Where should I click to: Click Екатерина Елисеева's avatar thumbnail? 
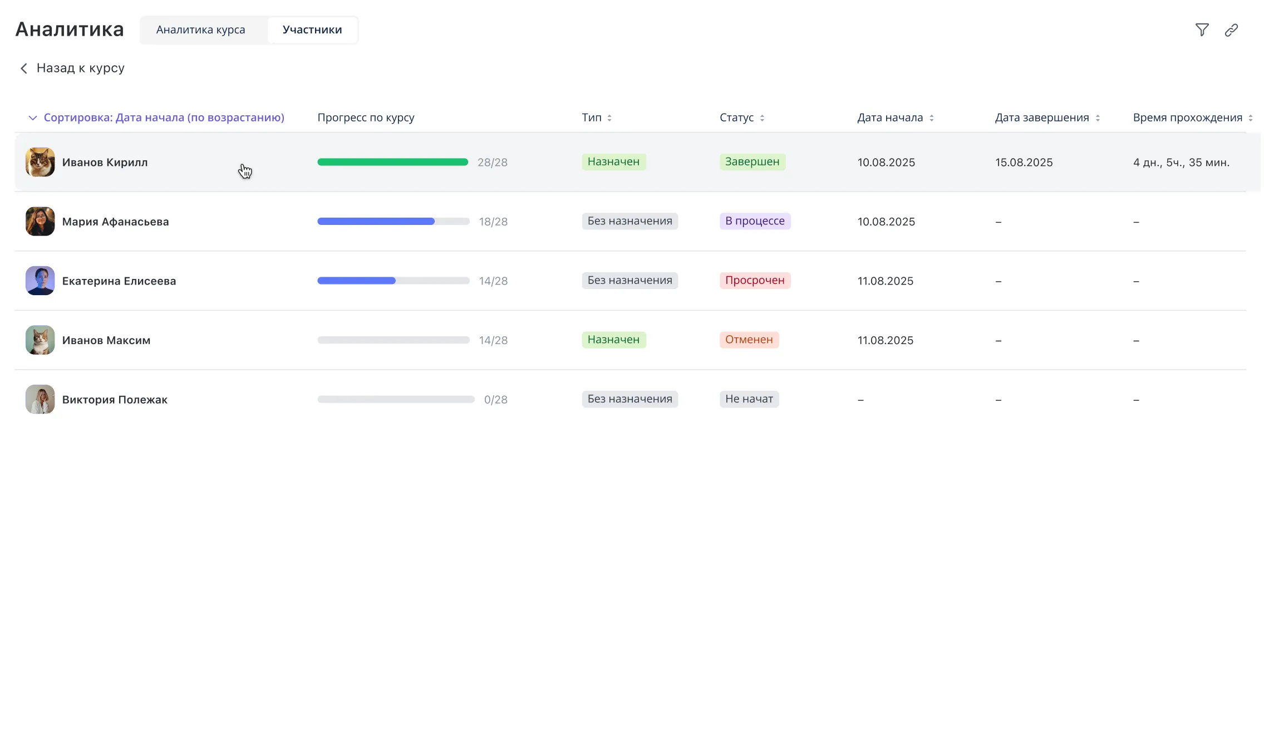[40, 281]
